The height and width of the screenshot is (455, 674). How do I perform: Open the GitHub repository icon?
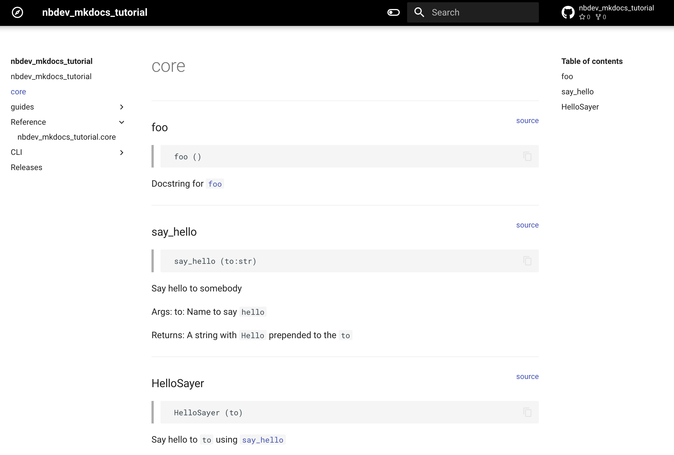point(568,12)
